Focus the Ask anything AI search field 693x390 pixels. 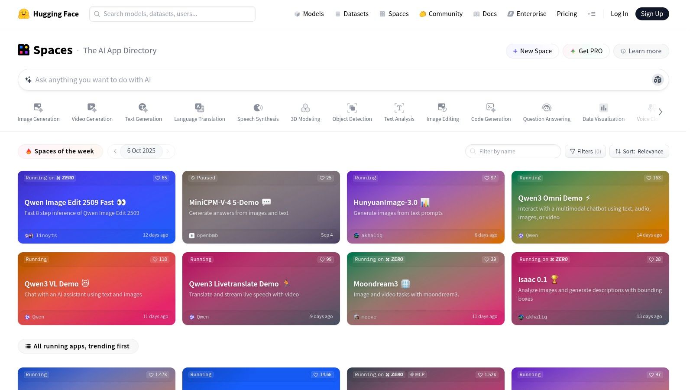point(343,80)
